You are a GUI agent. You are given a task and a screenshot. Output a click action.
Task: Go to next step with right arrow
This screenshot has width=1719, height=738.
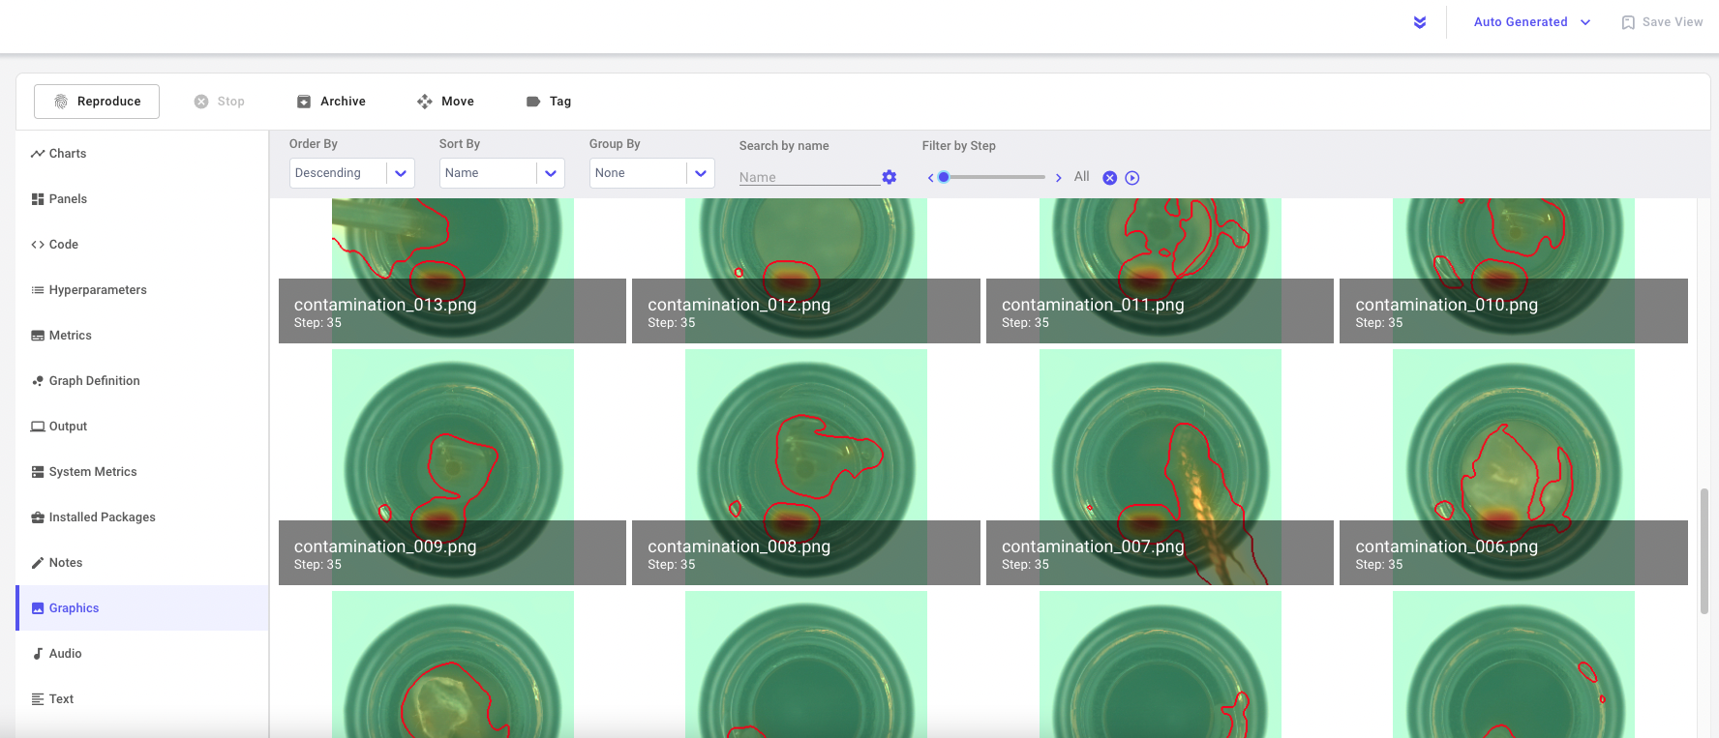(x=1059, y=178)
